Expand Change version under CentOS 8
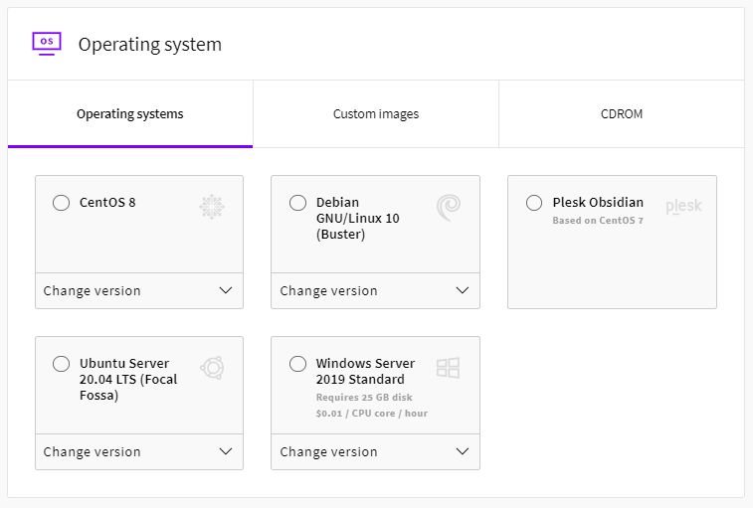 click(138, 291)
